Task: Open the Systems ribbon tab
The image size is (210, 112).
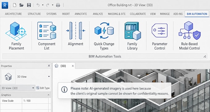Action: click(x=52, y=14)
